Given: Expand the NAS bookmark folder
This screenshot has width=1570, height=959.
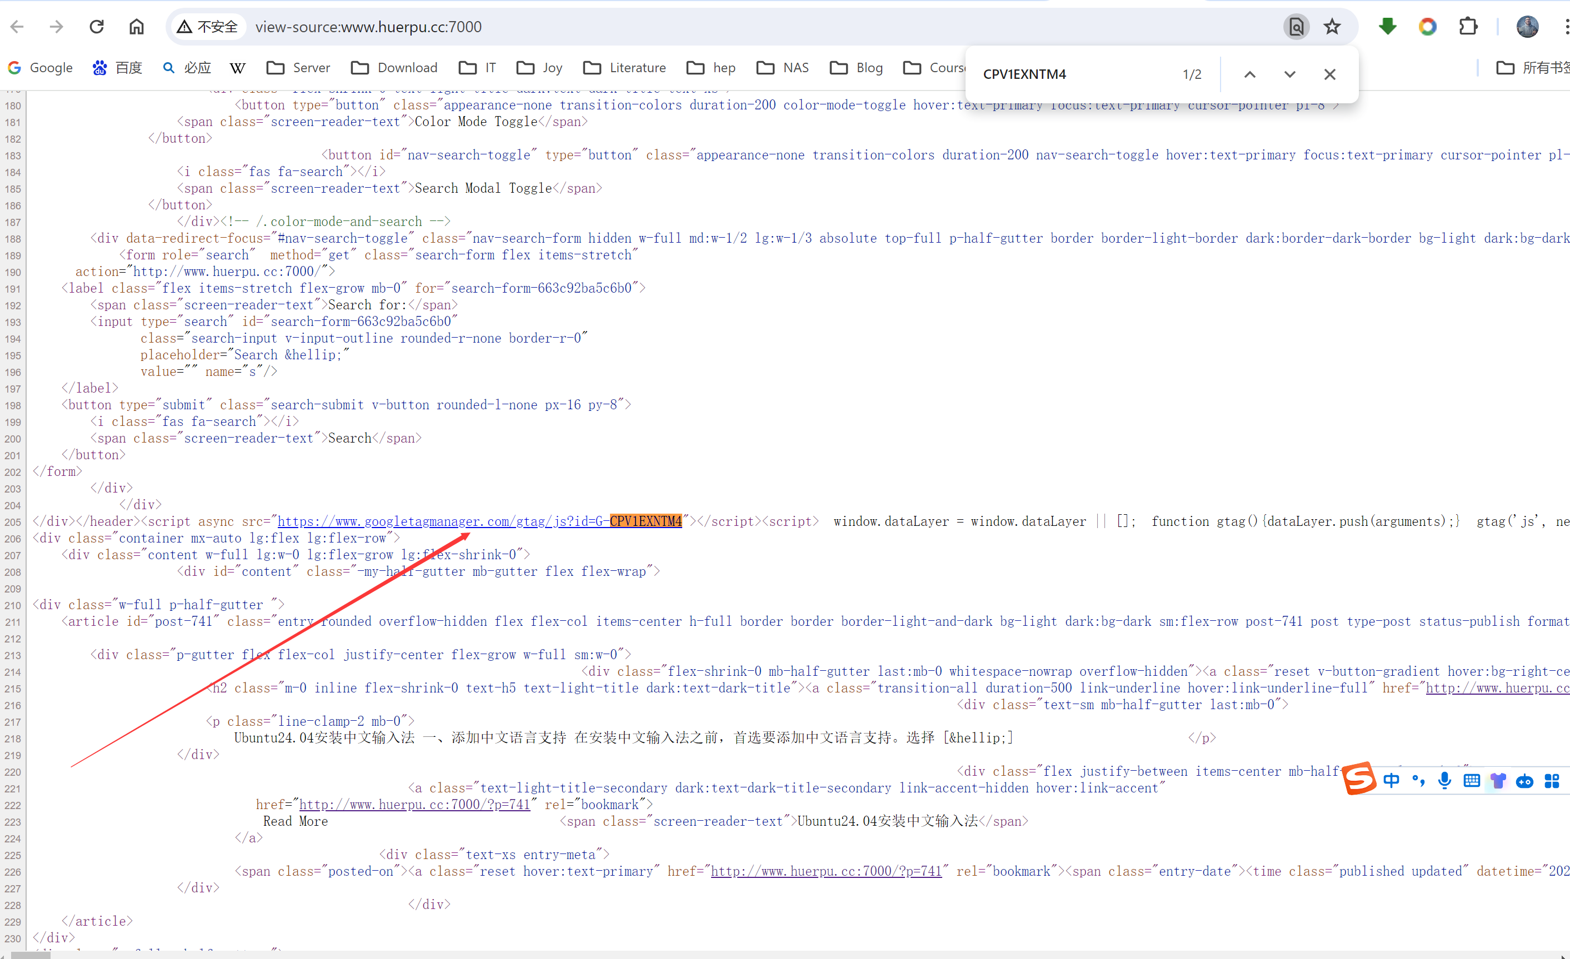Looking at the screenshot, I should [x=782, y=68].
